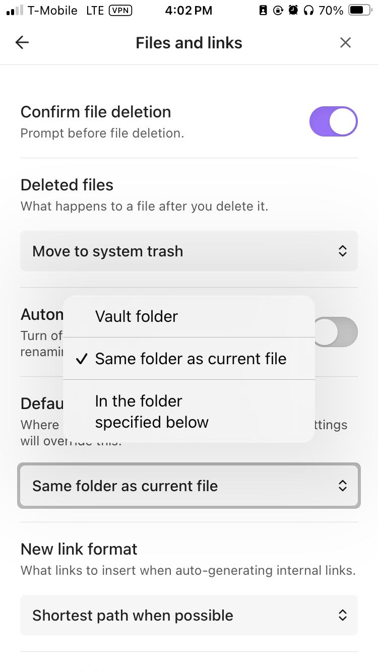Image resolution: width=378 pixels, height=672 pixels.
Task: Tap the headphones icon in status bar
Action: pyautogui.click(x=308, y=11)
